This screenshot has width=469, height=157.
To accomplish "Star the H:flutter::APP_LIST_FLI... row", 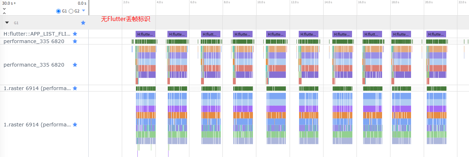I will (75, 34).
